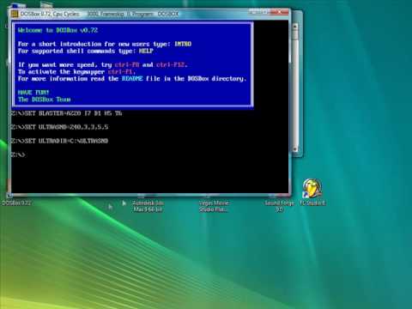Open the DOSBox window system menu icon

tap(15, 14)
